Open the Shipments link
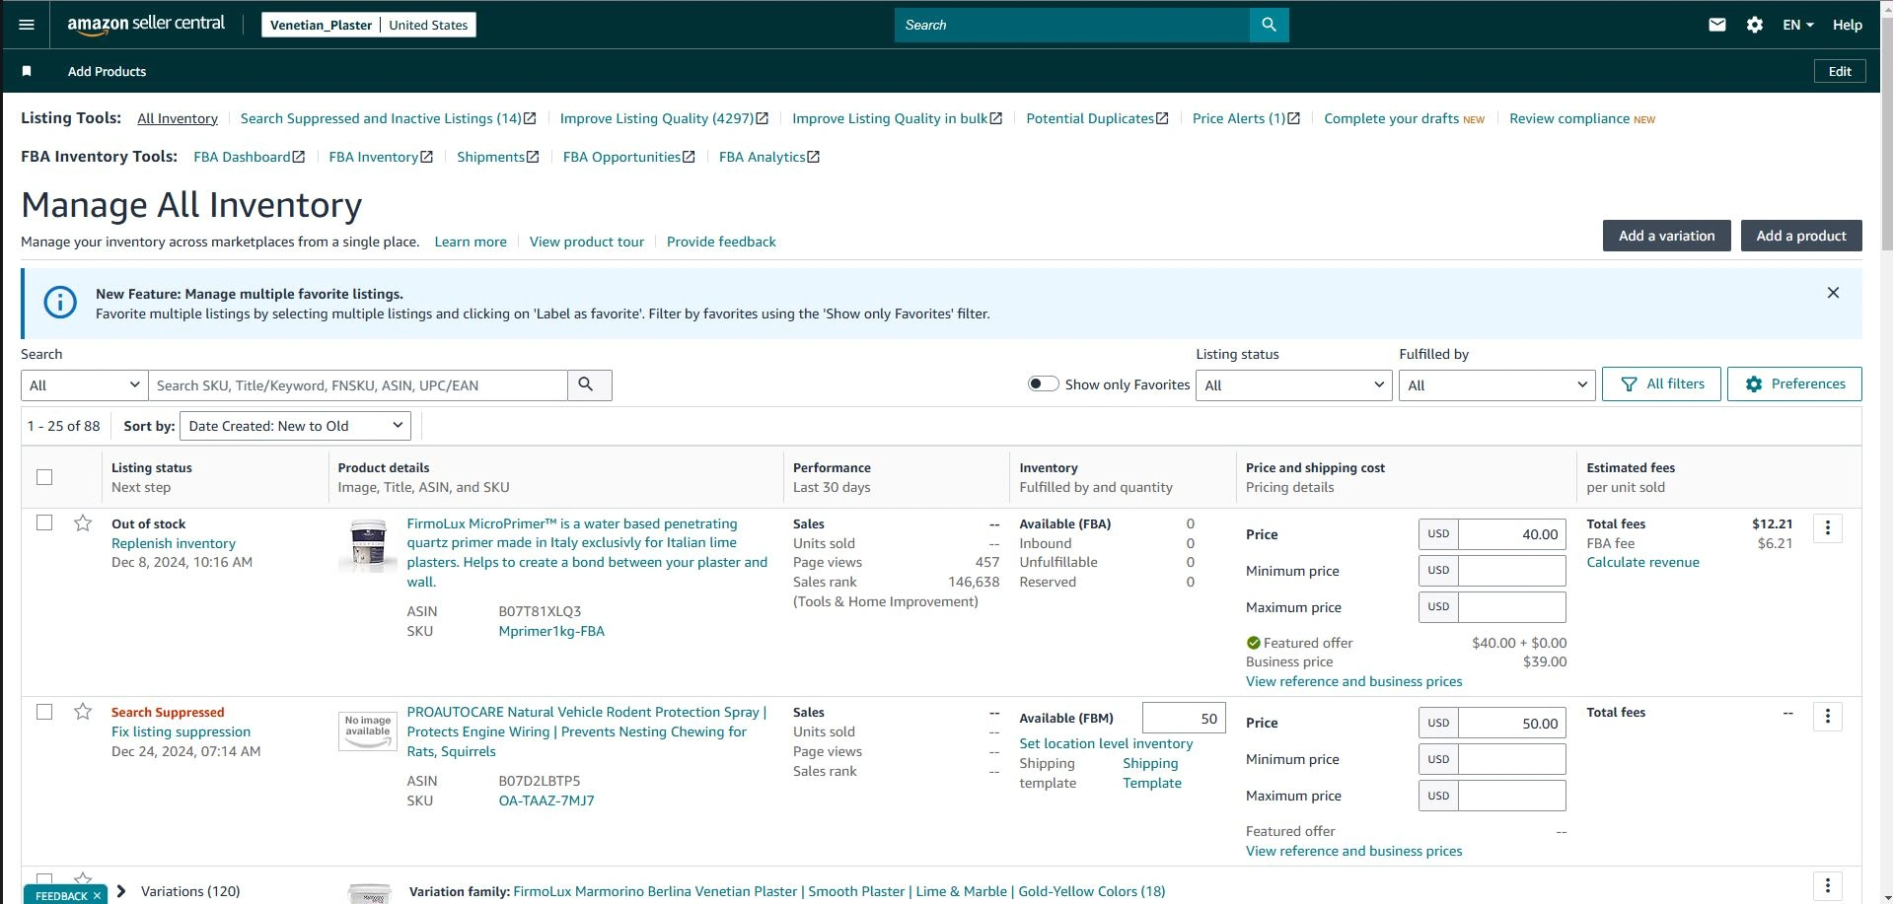This screenshot has height=904, width=1893. click(x=498, y=157)
